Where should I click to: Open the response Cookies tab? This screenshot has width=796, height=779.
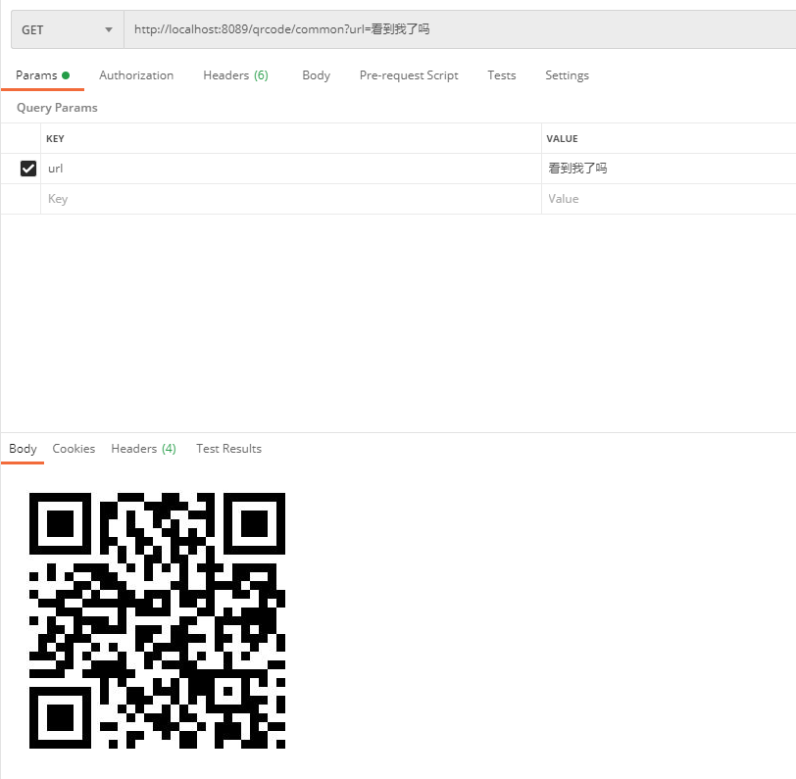[x=74, y=449]
